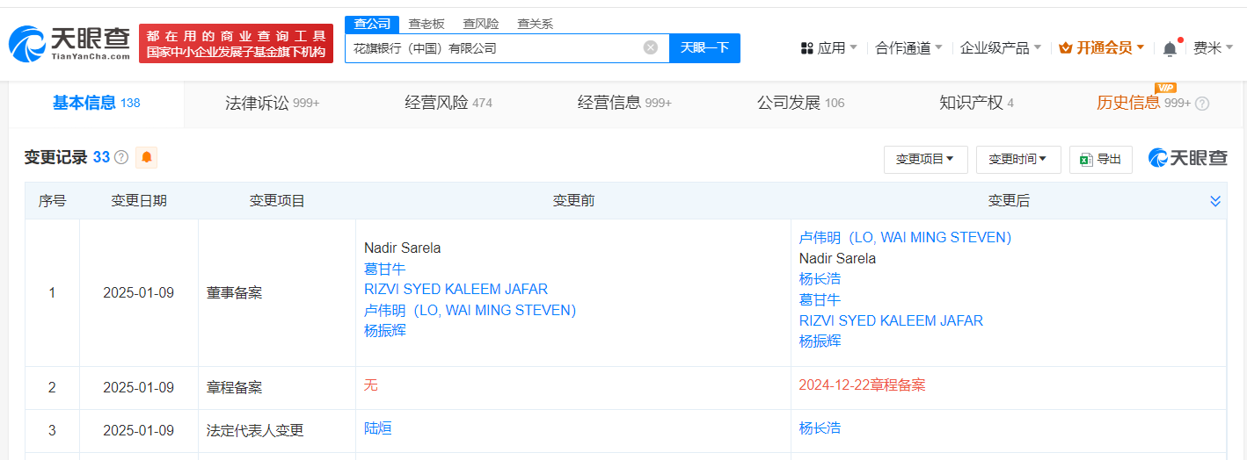Viewport: 1247px width, 460px height.
Task: Open the notifications bell icon
Action: 1170,49
